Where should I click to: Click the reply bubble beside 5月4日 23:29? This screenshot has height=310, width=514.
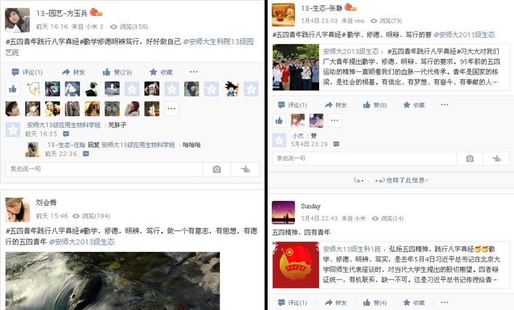click(x=336, y=144)
